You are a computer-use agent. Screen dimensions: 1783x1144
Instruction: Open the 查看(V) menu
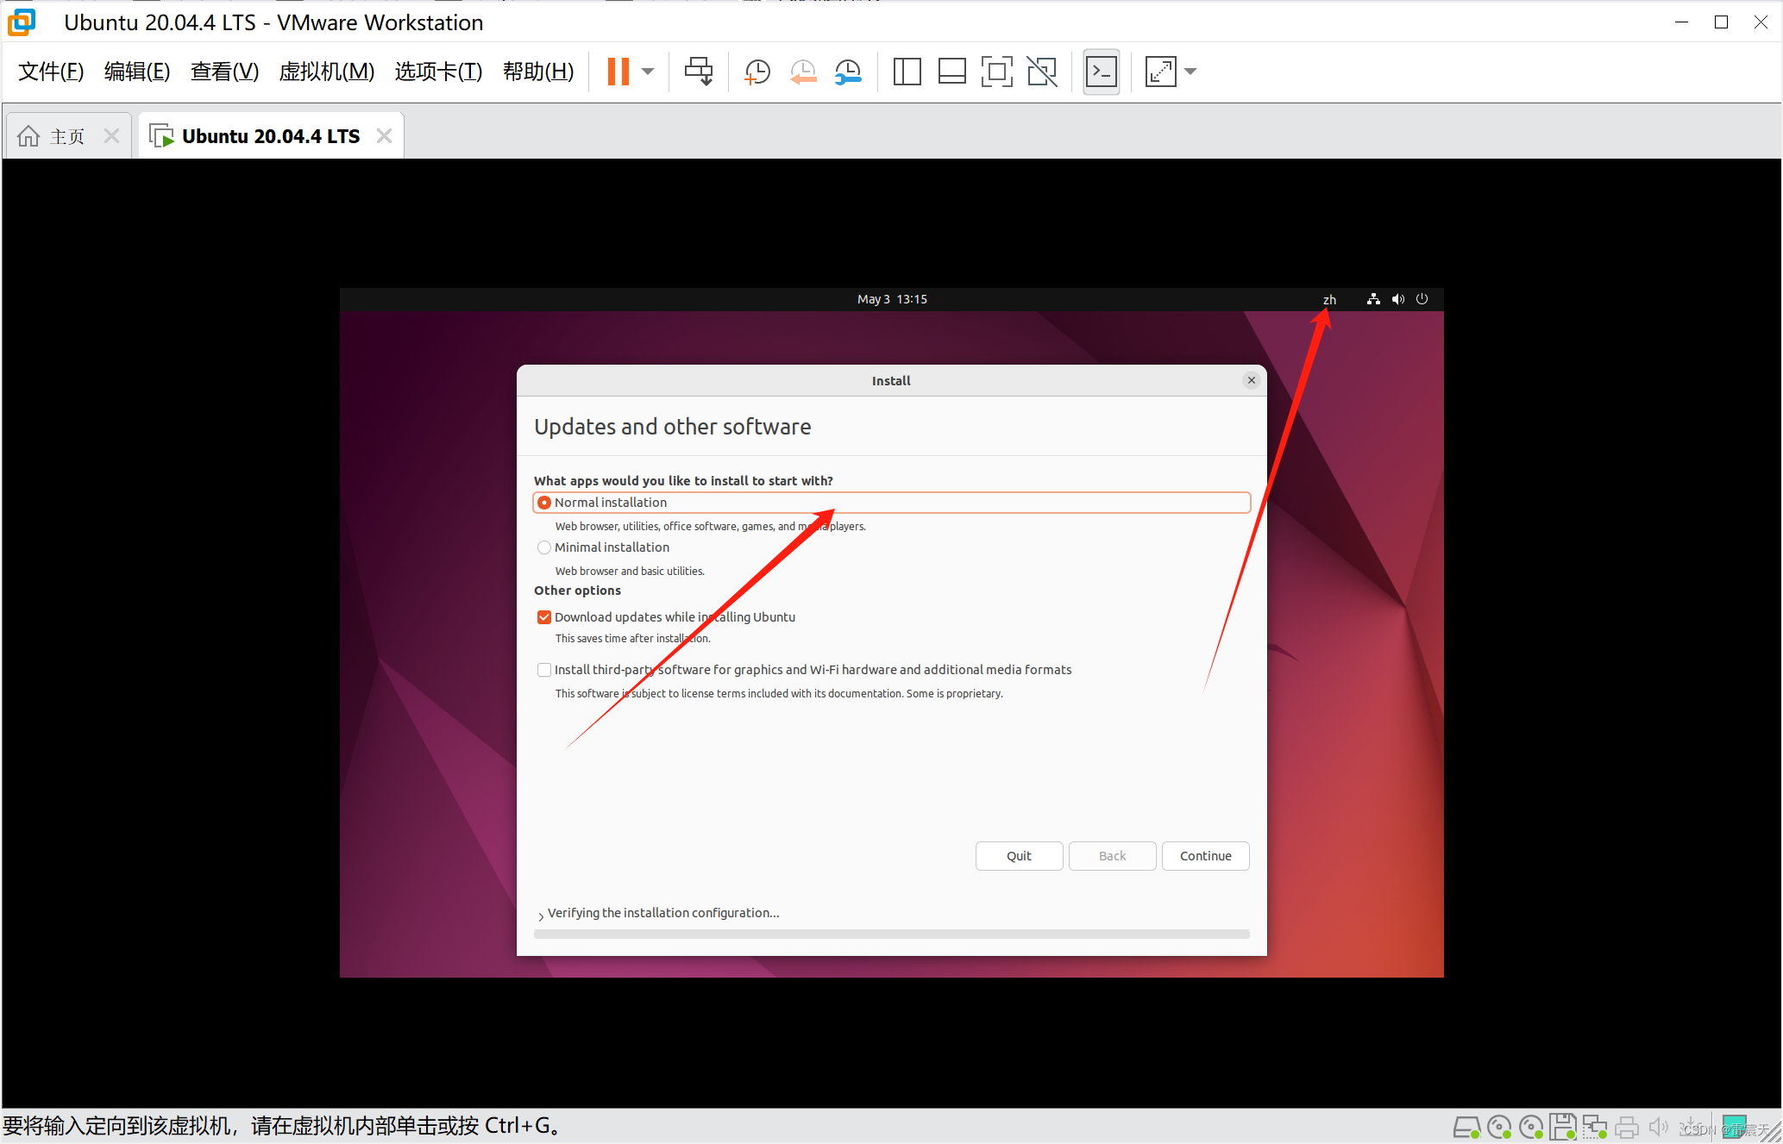(x=224, y=72)
